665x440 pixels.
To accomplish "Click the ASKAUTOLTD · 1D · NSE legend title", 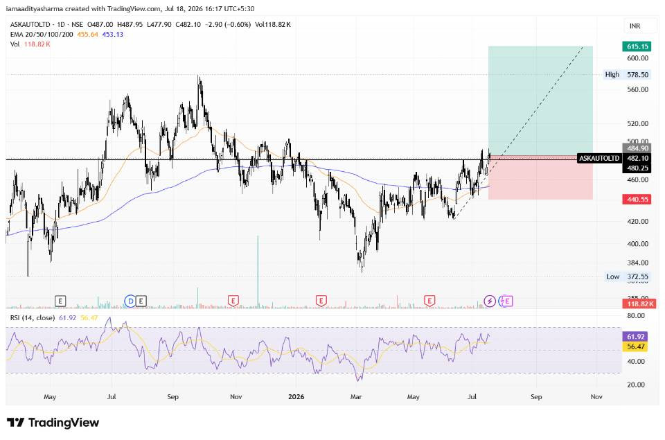I will click(46, 25).
